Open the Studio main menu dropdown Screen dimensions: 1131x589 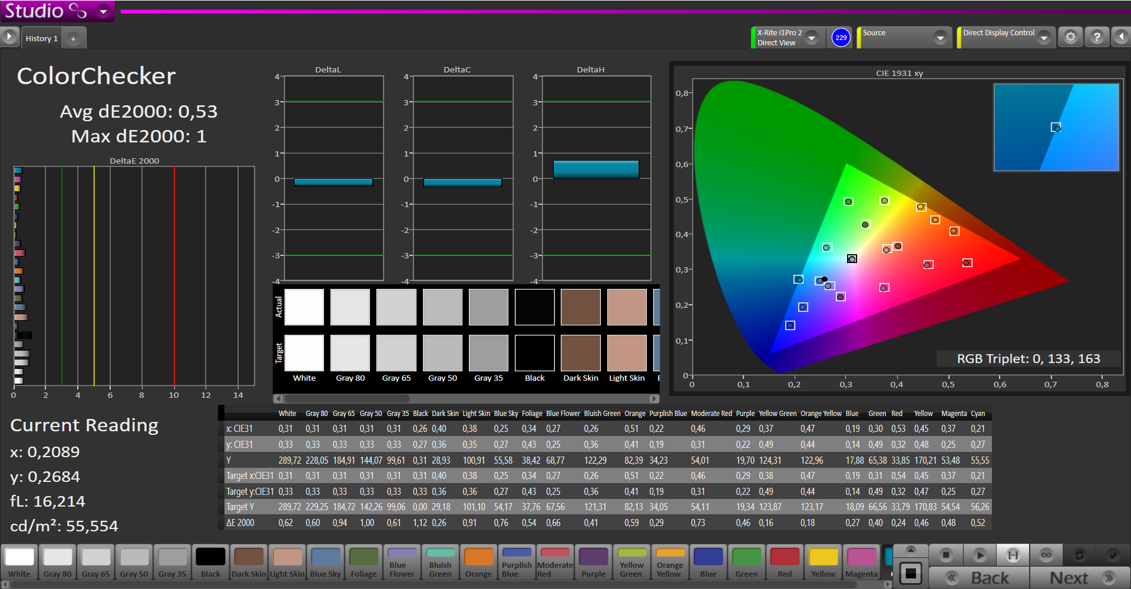[104, 11]
